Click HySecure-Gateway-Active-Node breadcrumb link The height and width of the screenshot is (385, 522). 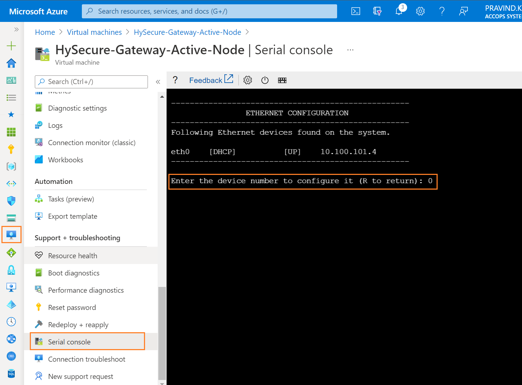click(187, 32)
